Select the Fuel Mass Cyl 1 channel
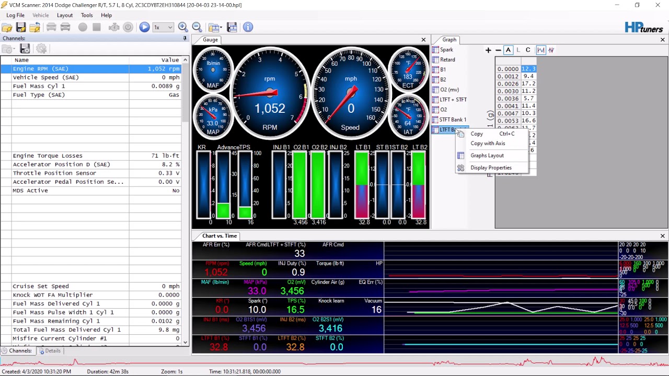The height and width of the screenshot is (376, 669). click(91, 86)
